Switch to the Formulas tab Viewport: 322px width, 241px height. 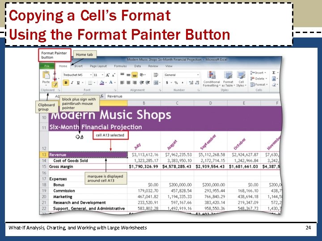(120, 66)
